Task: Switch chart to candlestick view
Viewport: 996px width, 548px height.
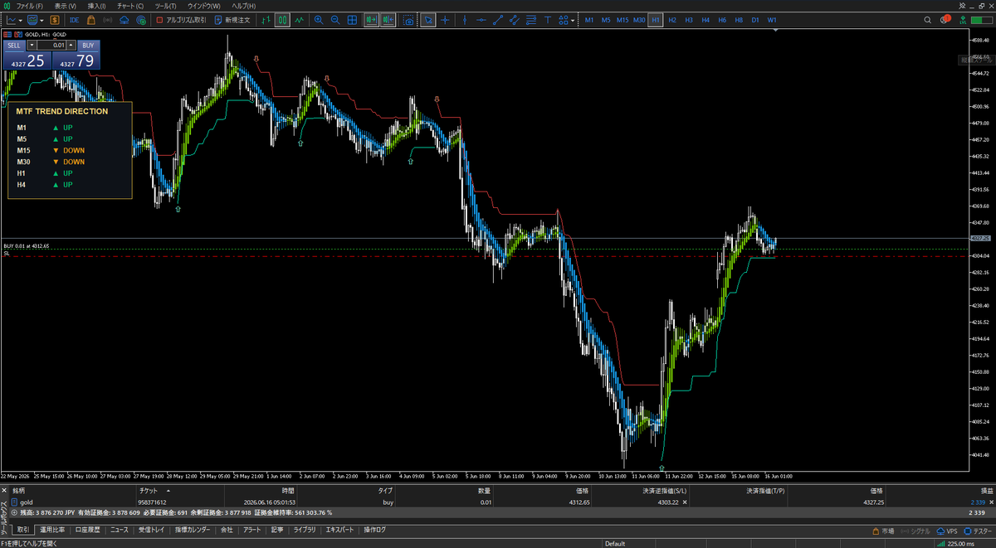Action: tap(282, 19)
